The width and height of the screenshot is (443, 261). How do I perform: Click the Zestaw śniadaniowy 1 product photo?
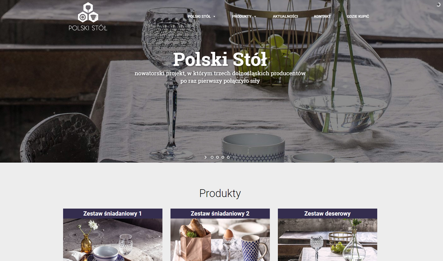click(113, 240)
